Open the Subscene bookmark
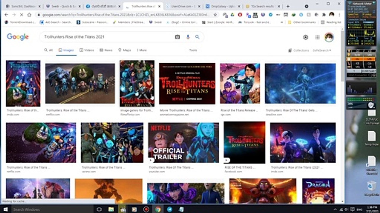Image resolution: width=380 pixels, height=213 pixels. 92,22
